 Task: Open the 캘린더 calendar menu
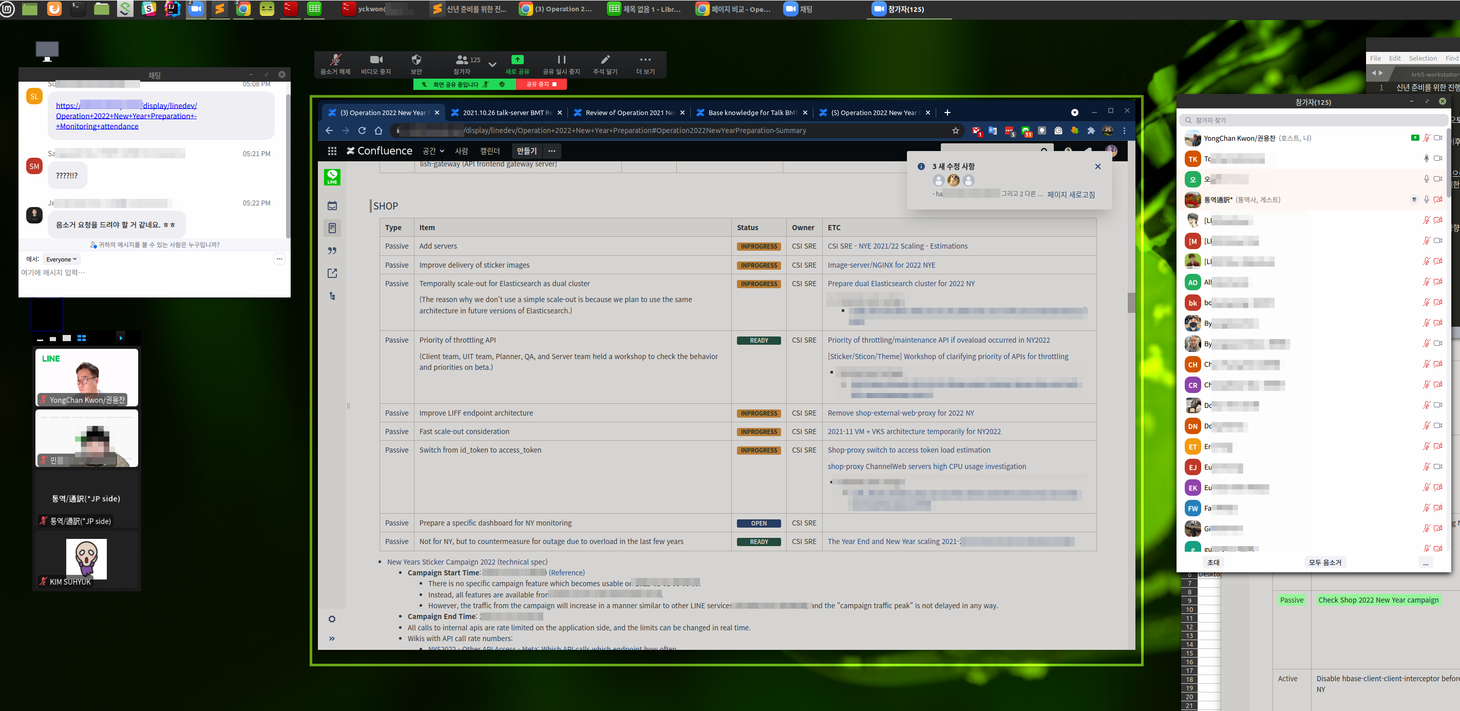pyautogui.click(x=490, y=151)
